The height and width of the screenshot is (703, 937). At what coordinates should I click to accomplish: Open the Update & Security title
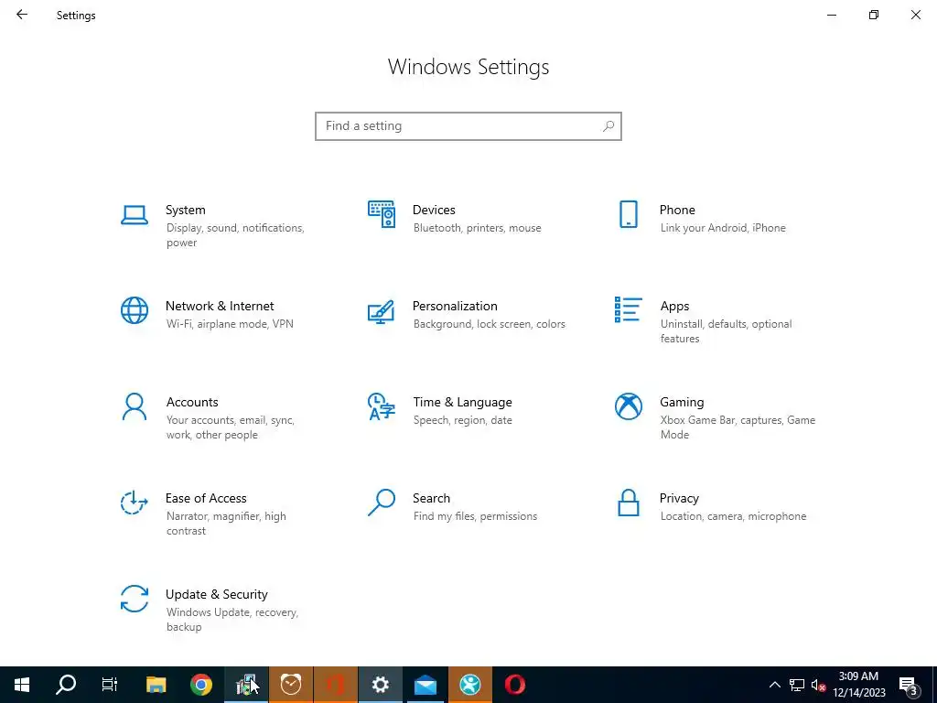216,594
